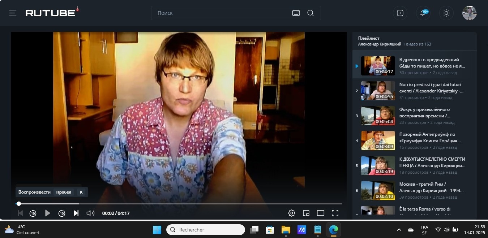Open the user profile avatar menu

pos(469,13)
